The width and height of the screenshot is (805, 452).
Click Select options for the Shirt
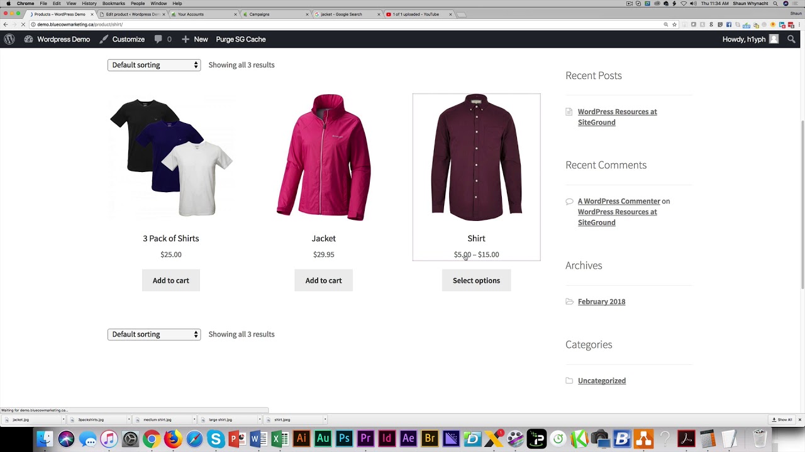pos(476,281)
